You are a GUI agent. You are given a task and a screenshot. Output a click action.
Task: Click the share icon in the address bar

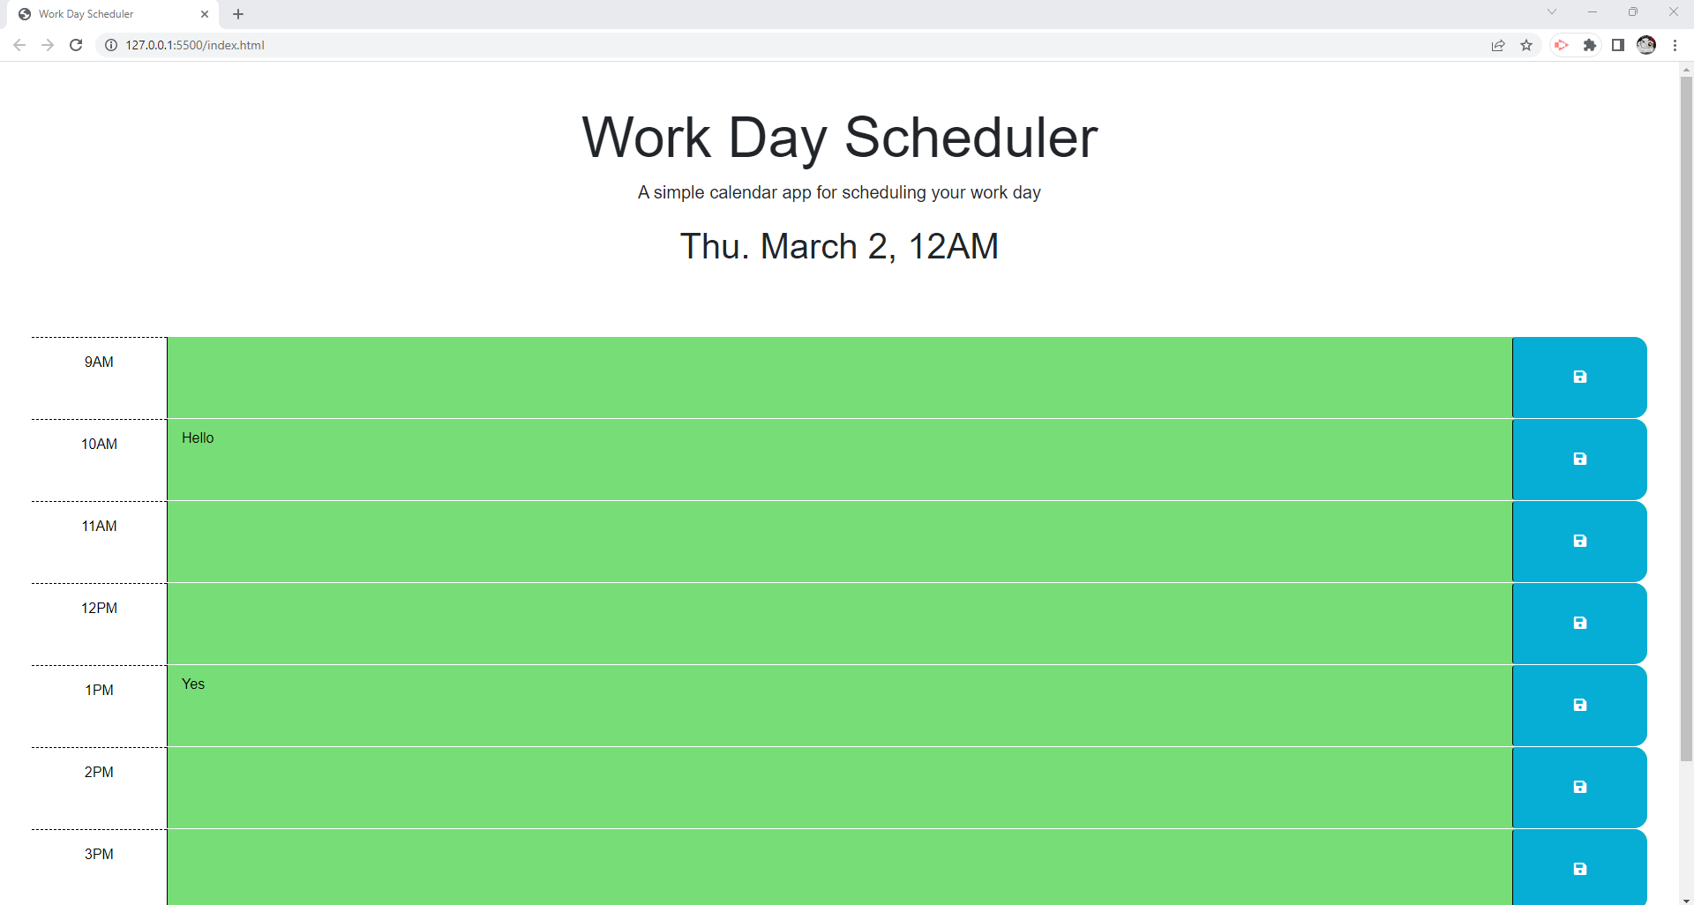(1498, 45)
